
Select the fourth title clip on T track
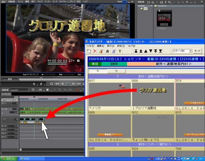(42, 119)
